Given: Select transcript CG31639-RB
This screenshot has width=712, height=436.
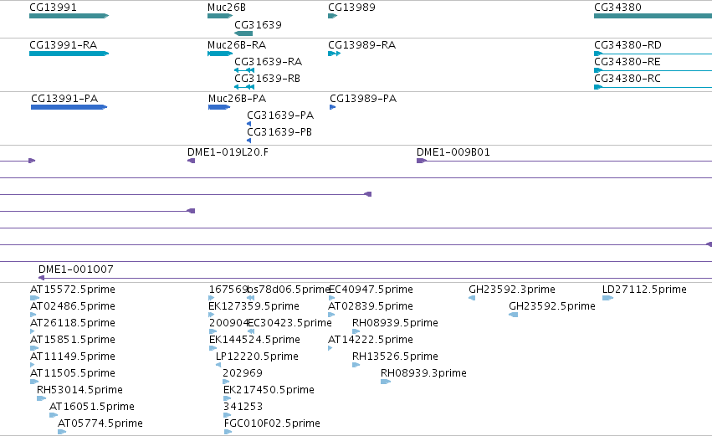Looking at the screenshot, I should tap(267, 79).
